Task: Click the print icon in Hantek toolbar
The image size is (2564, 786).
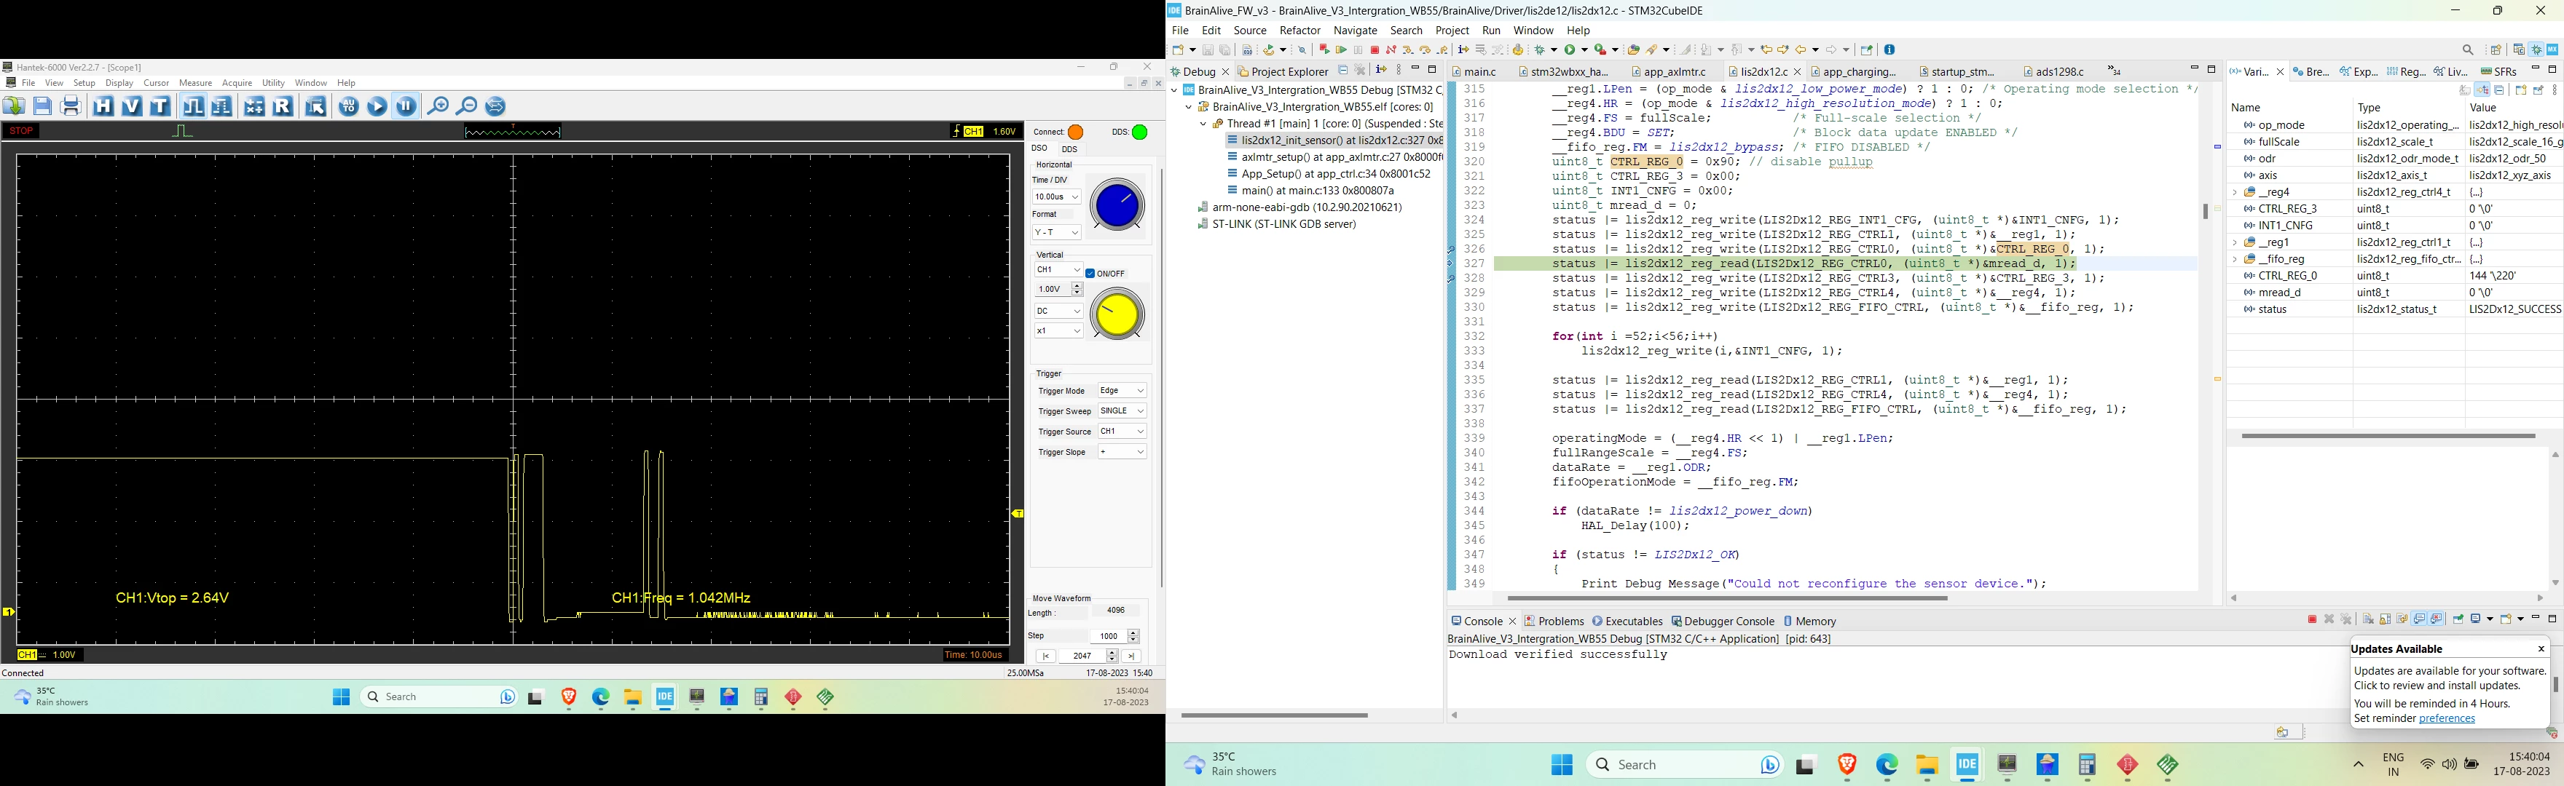Action: click(71, 106)
